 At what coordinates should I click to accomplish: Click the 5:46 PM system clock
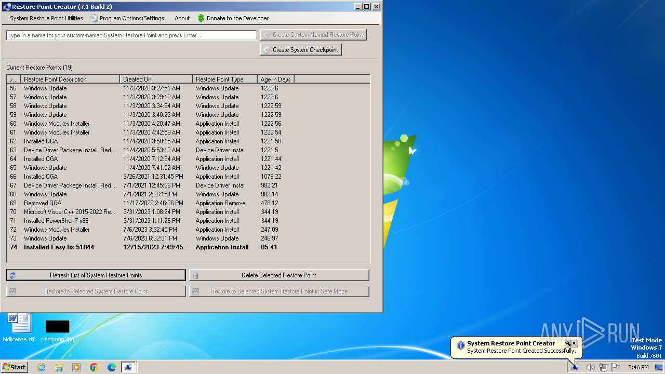tap(638, 367)
